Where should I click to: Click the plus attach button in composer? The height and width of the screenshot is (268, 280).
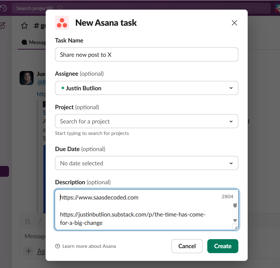point(29,251)
